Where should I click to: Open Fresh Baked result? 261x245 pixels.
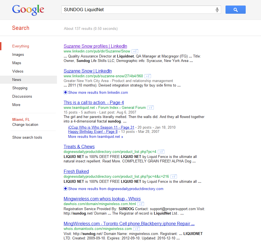click(x=76, y=171)
